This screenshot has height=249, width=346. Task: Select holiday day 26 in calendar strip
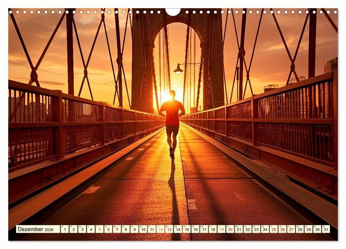[x=282, y=229]
